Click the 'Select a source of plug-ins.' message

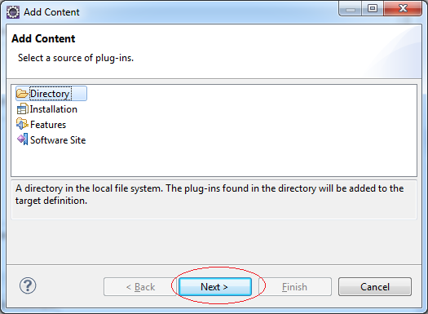click(76, 58)
